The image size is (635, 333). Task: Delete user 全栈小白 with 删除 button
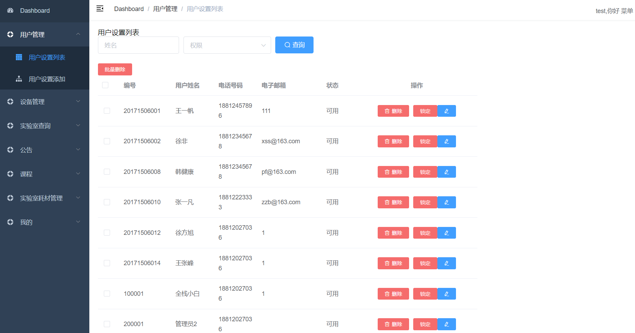point(393,294)
